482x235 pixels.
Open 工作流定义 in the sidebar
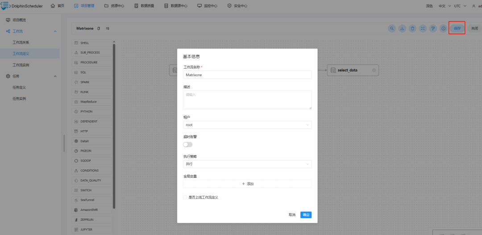pos(21,54)
